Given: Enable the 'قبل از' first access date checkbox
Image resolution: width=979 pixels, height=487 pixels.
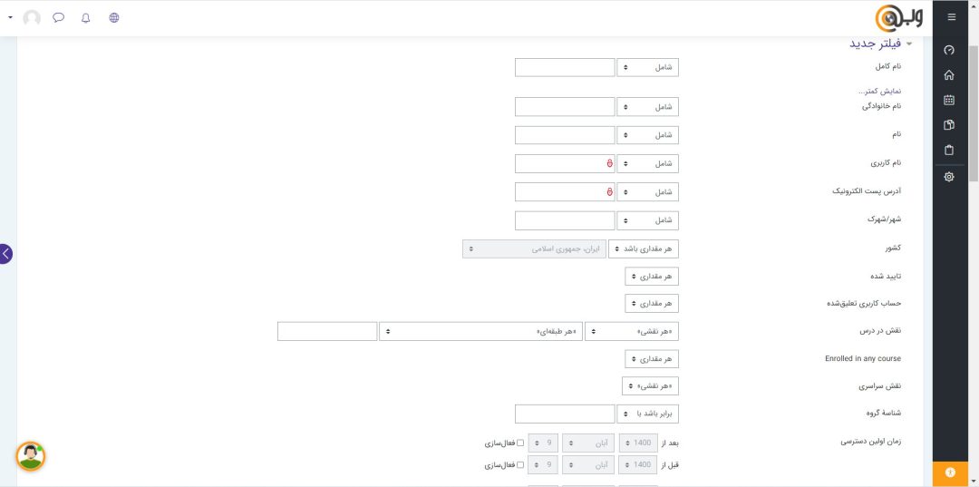Looking at the screenshot, I should tap(520, 465).
